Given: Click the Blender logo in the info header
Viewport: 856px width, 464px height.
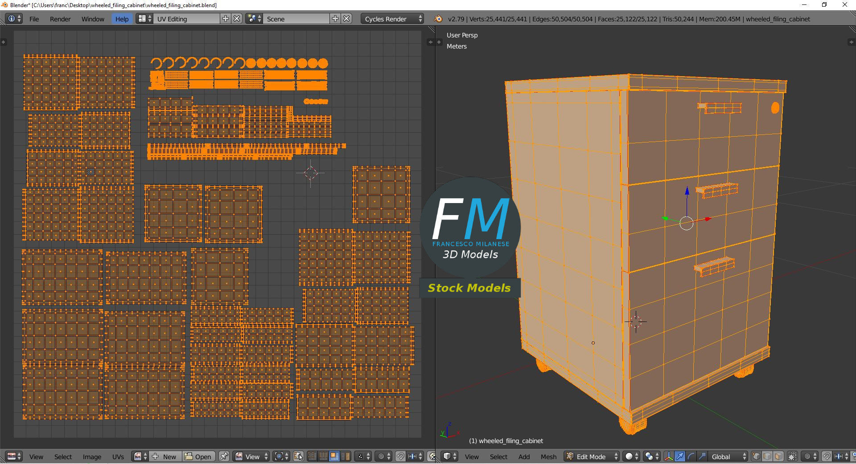Looking at the screenshot, I should tap(438, 19).
